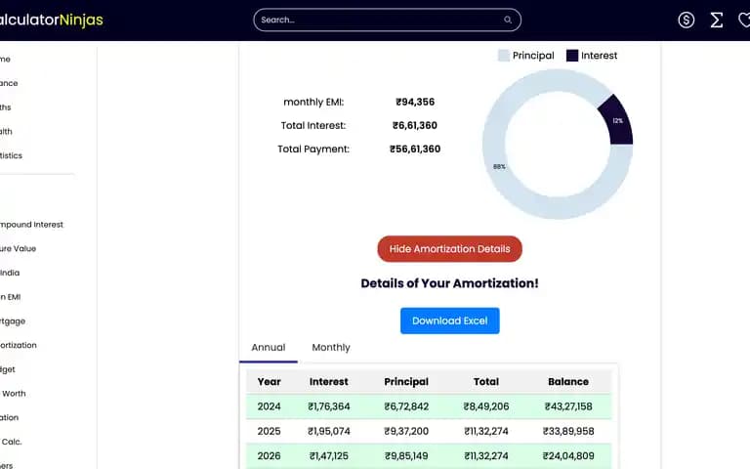
Task: Click the Download Excel button
Action: pos(449,320)
